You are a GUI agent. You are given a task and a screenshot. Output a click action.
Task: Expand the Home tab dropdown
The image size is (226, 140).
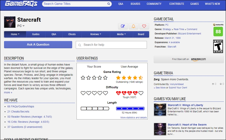[x=15, y=34]
